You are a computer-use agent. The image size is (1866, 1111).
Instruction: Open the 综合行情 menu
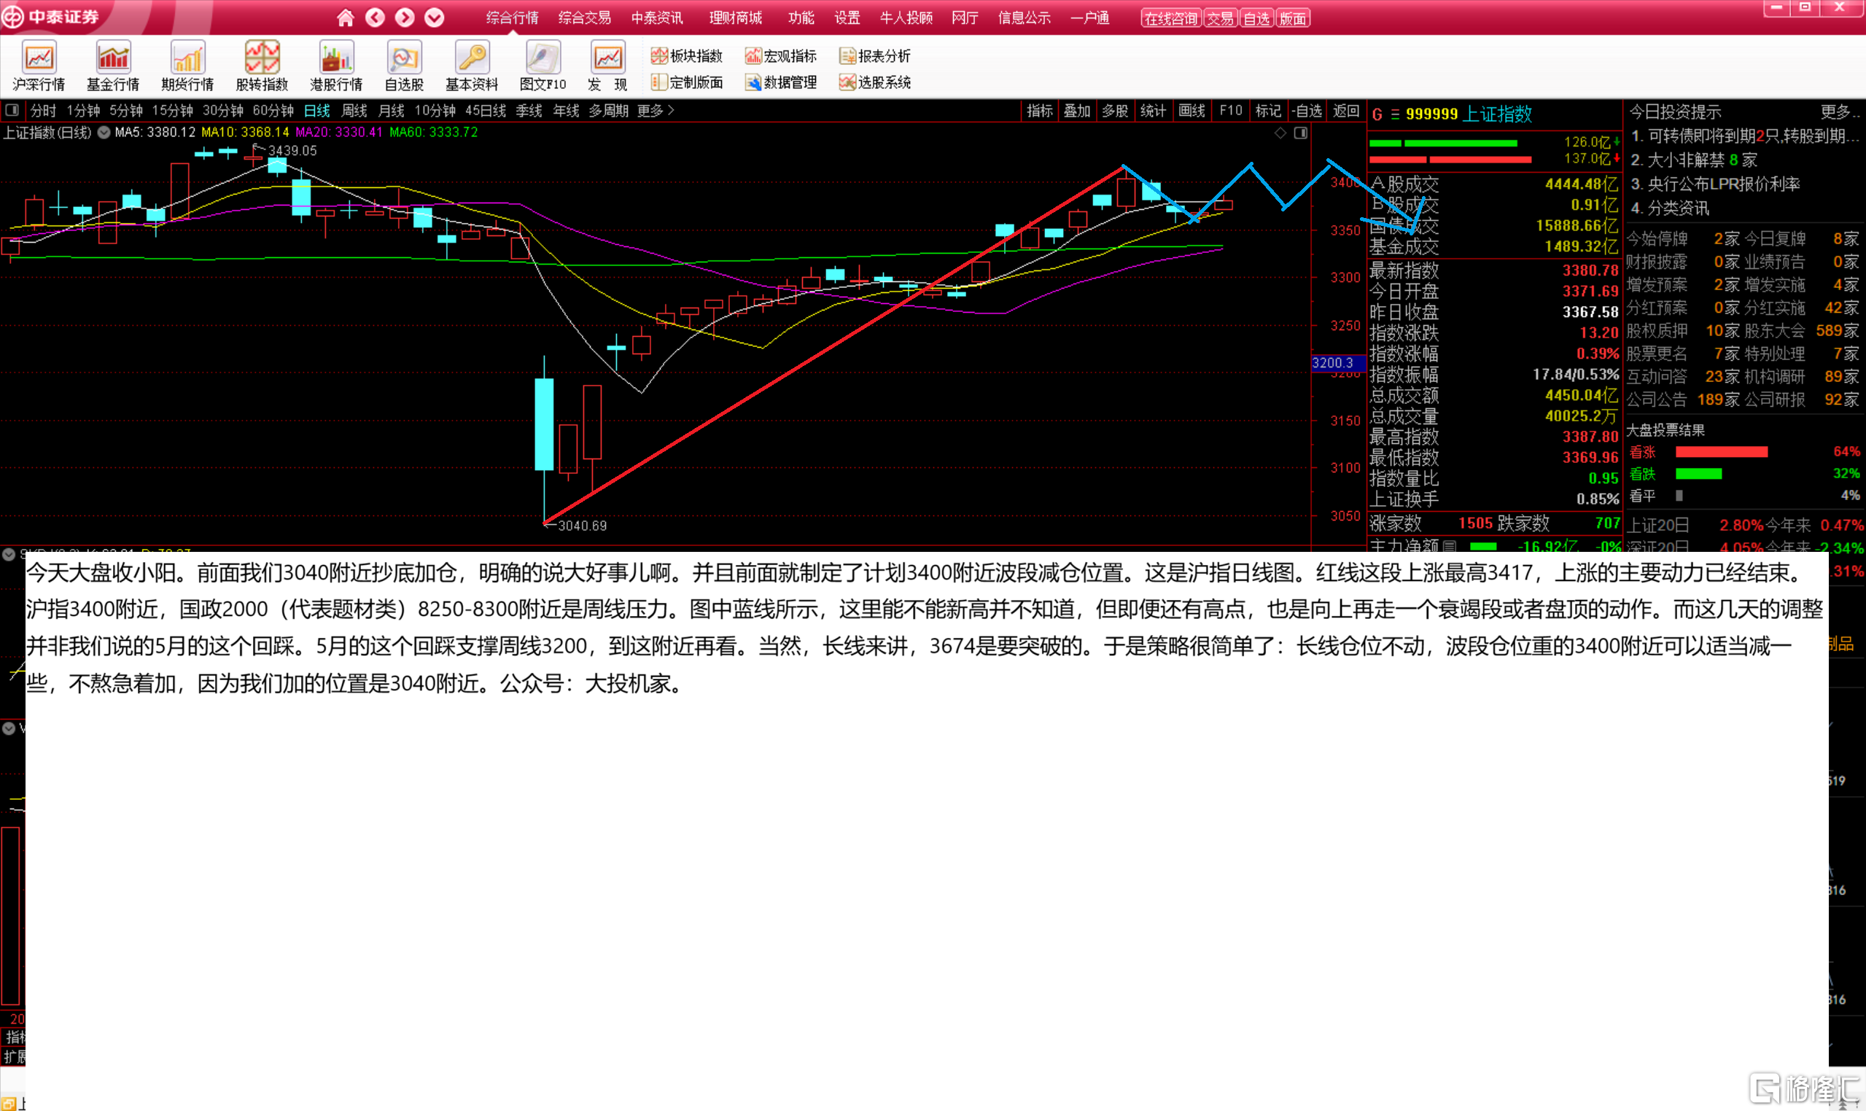[512, 18]
